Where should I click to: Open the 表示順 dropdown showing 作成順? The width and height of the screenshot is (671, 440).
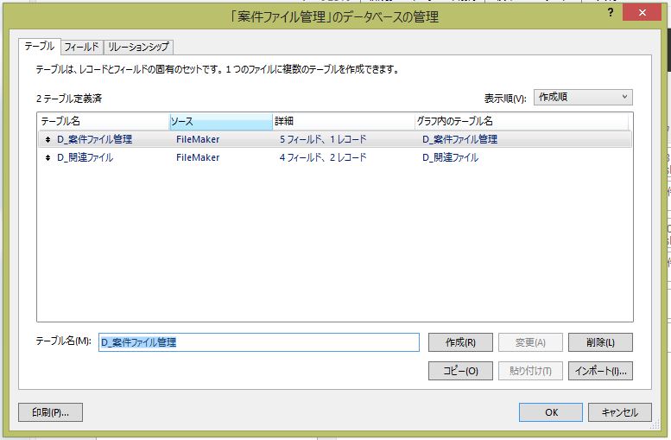pos(583,98)
